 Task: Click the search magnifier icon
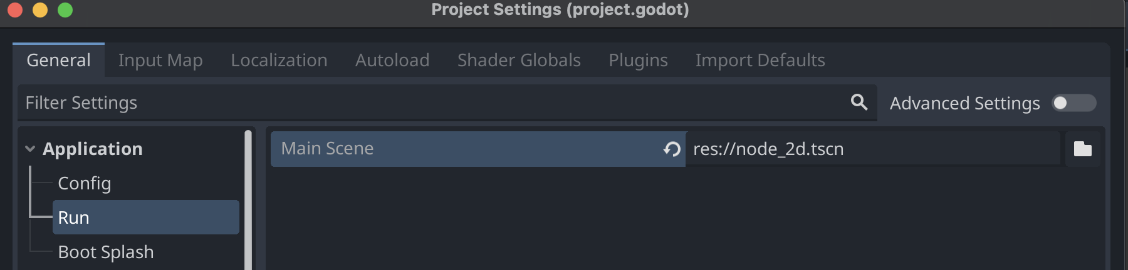[x=859, y=102]
